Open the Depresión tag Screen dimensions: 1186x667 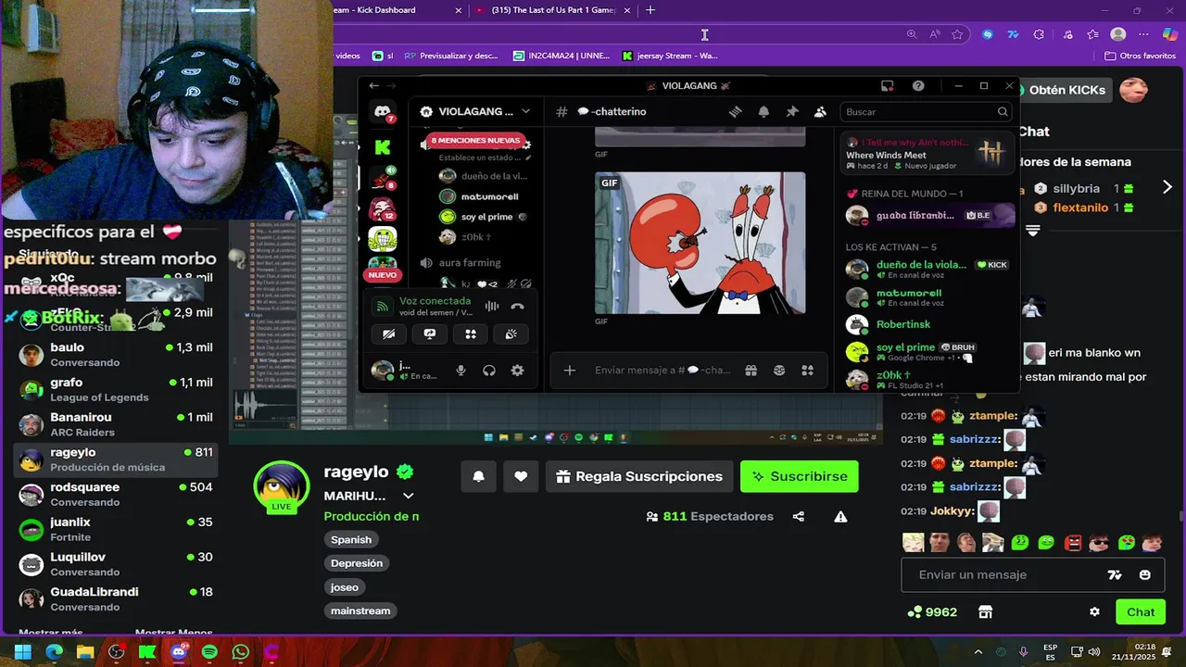click(357, 563)
